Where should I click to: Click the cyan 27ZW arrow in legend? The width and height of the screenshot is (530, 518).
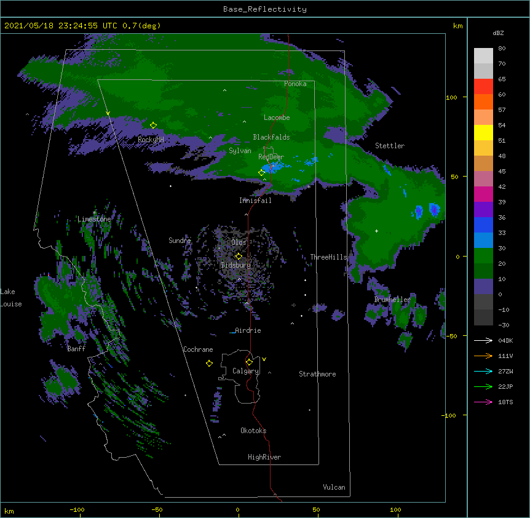pos(483,371)
